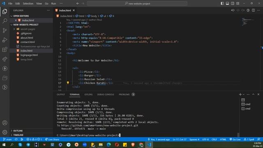Open the File menu

pos(10,4)
